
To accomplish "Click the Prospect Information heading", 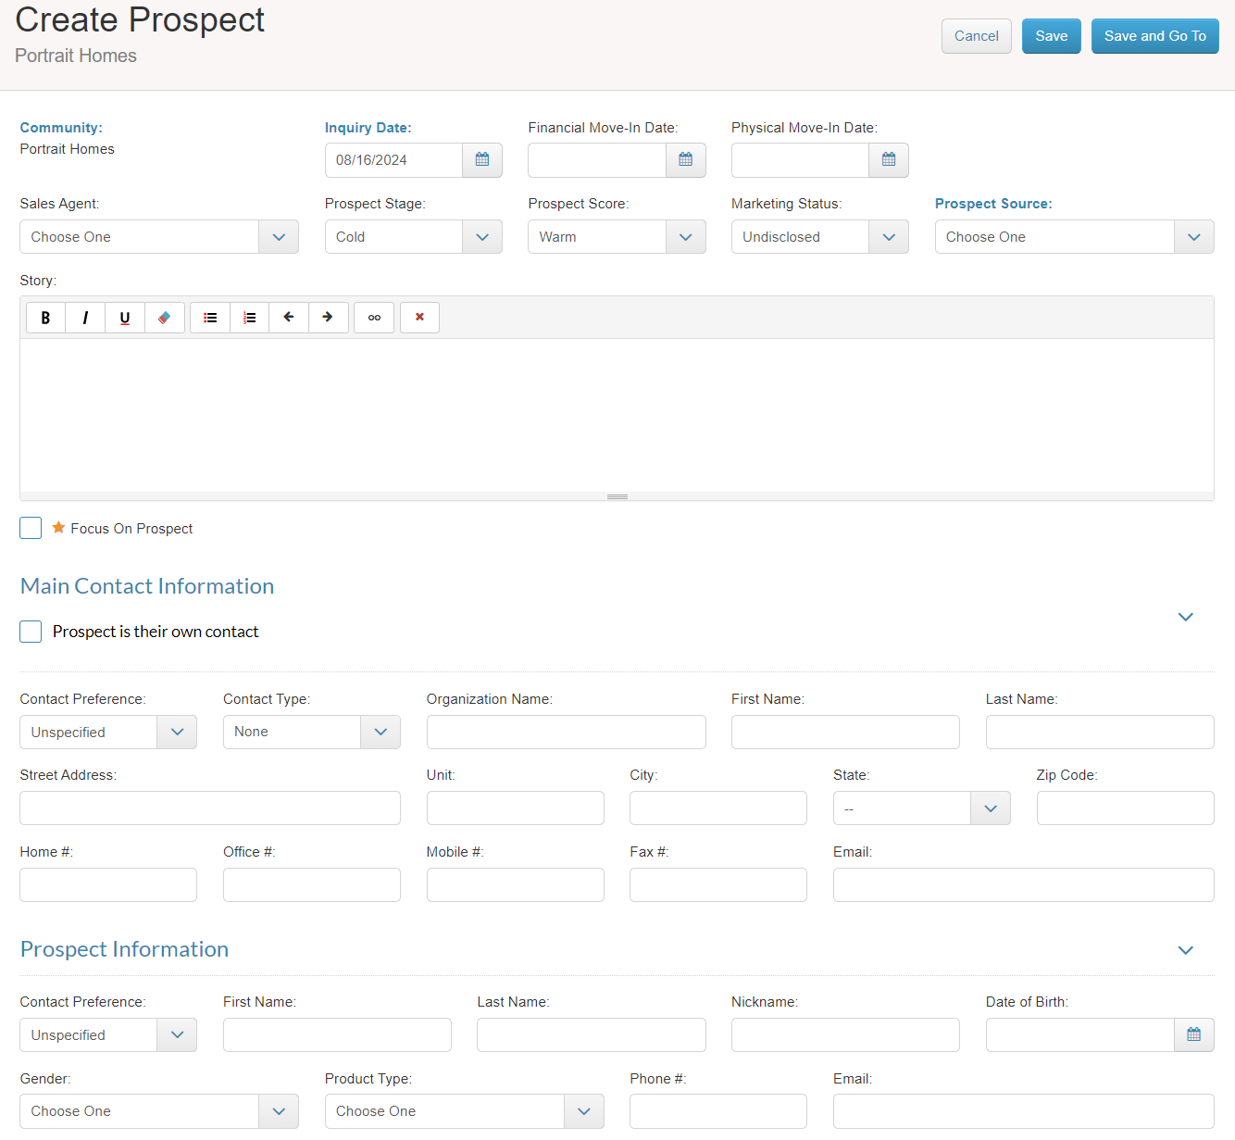I will (x=124, y=949).
